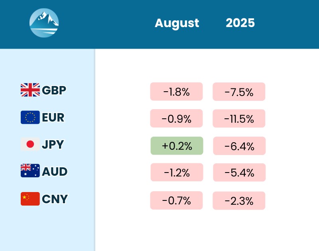Click the UK flag icon

point(30,90)
